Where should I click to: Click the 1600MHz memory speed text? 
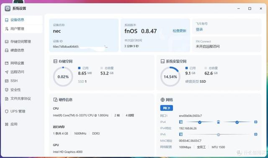point(80,133)
